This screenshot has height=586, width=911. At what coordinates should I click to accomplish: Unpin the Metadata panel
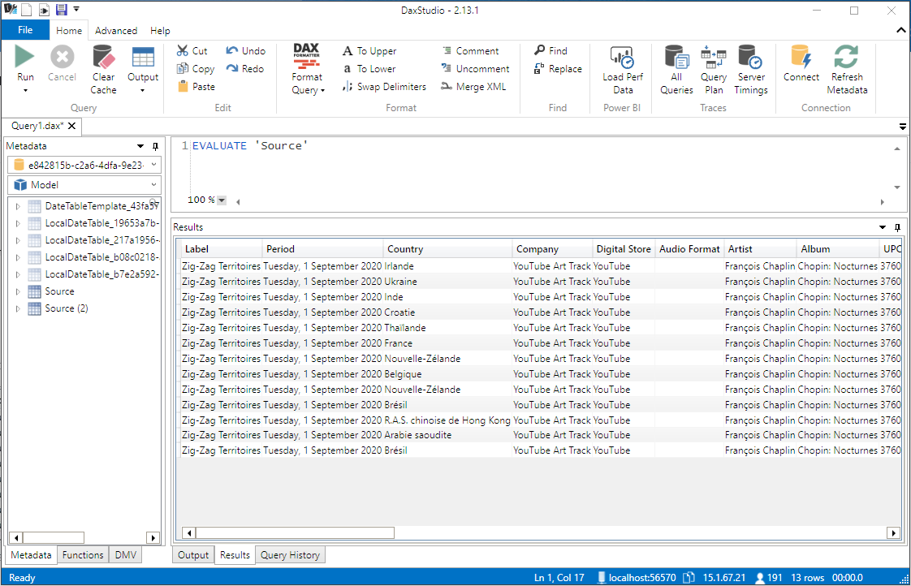[x=157, y=144]
